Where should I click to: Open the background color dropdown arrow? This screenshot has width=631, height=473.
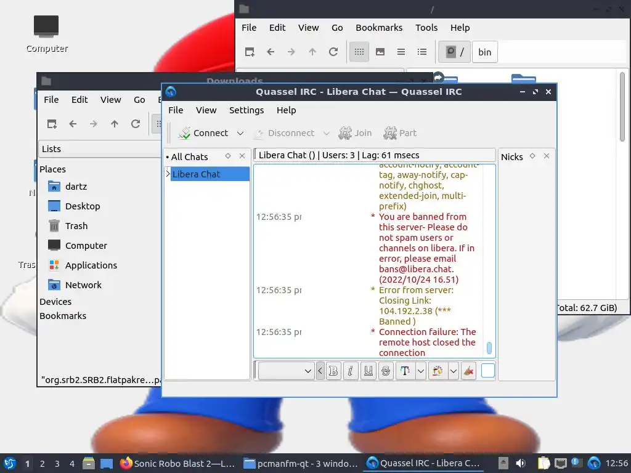click(x=453, y=371)
